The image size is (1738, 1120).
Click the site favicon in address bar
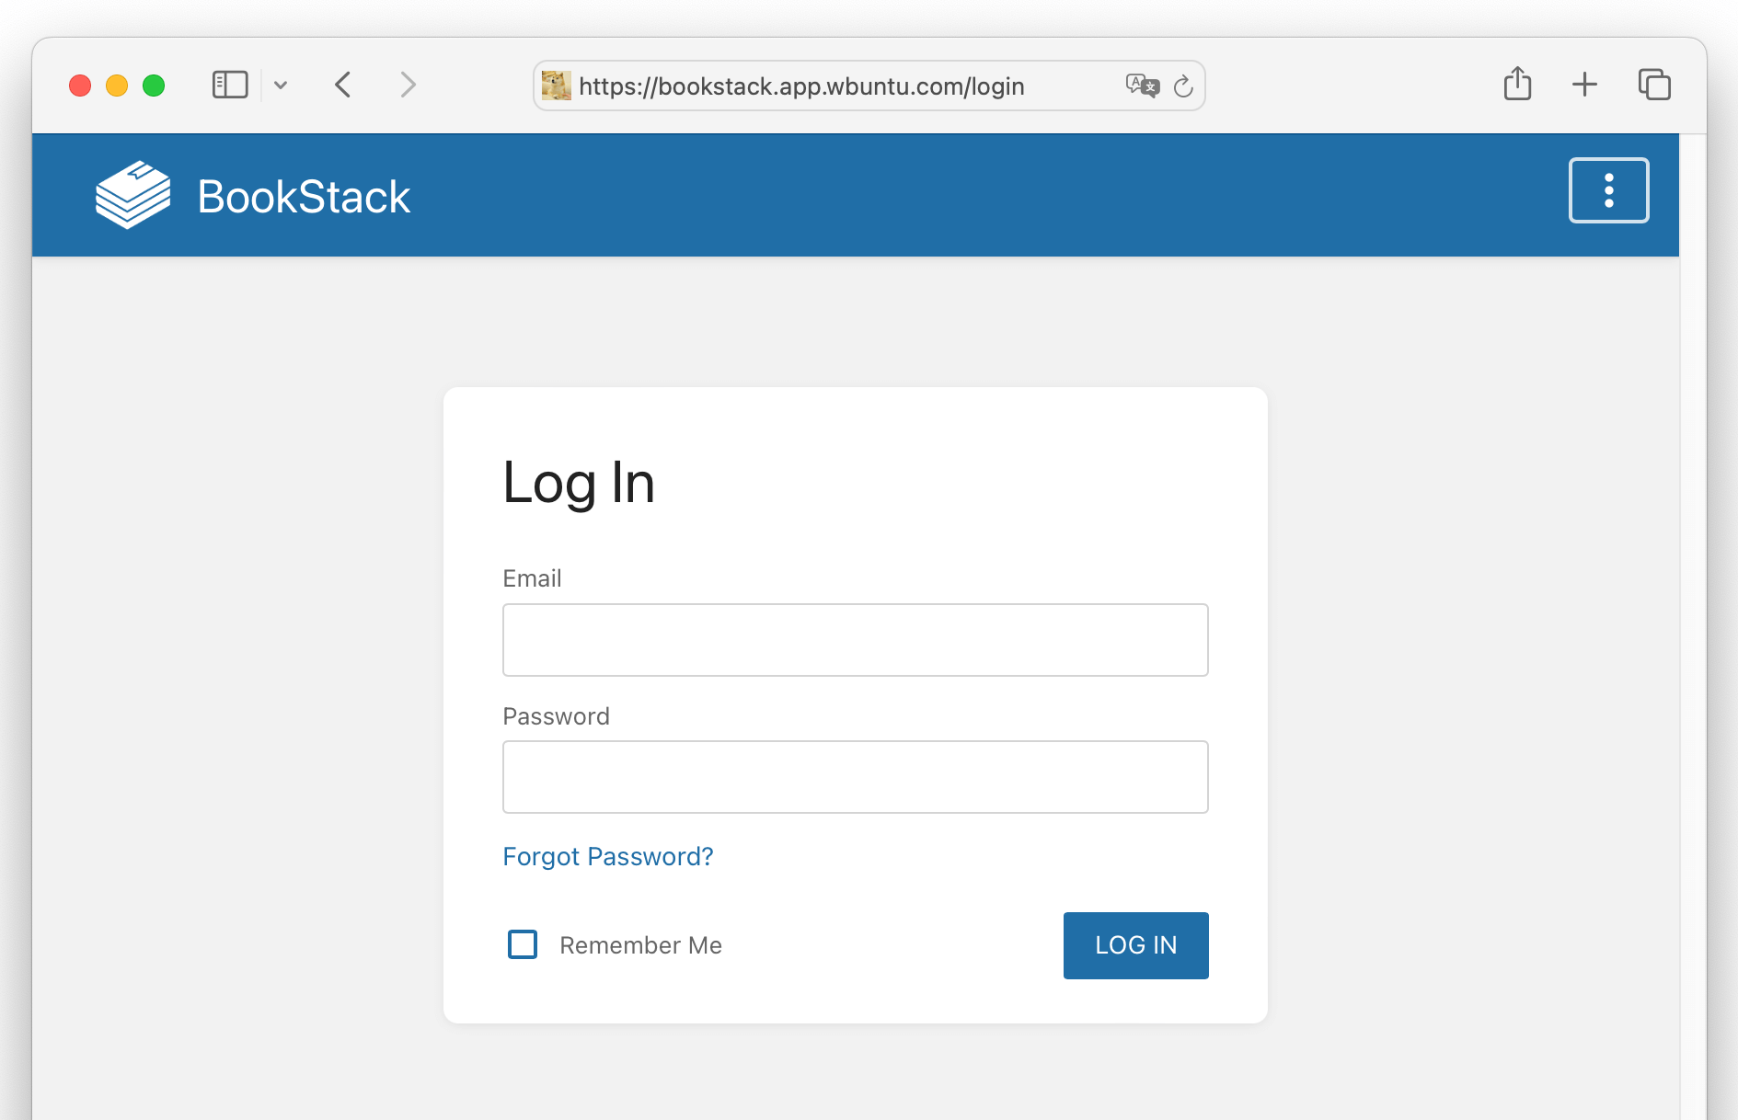point(556,86)
